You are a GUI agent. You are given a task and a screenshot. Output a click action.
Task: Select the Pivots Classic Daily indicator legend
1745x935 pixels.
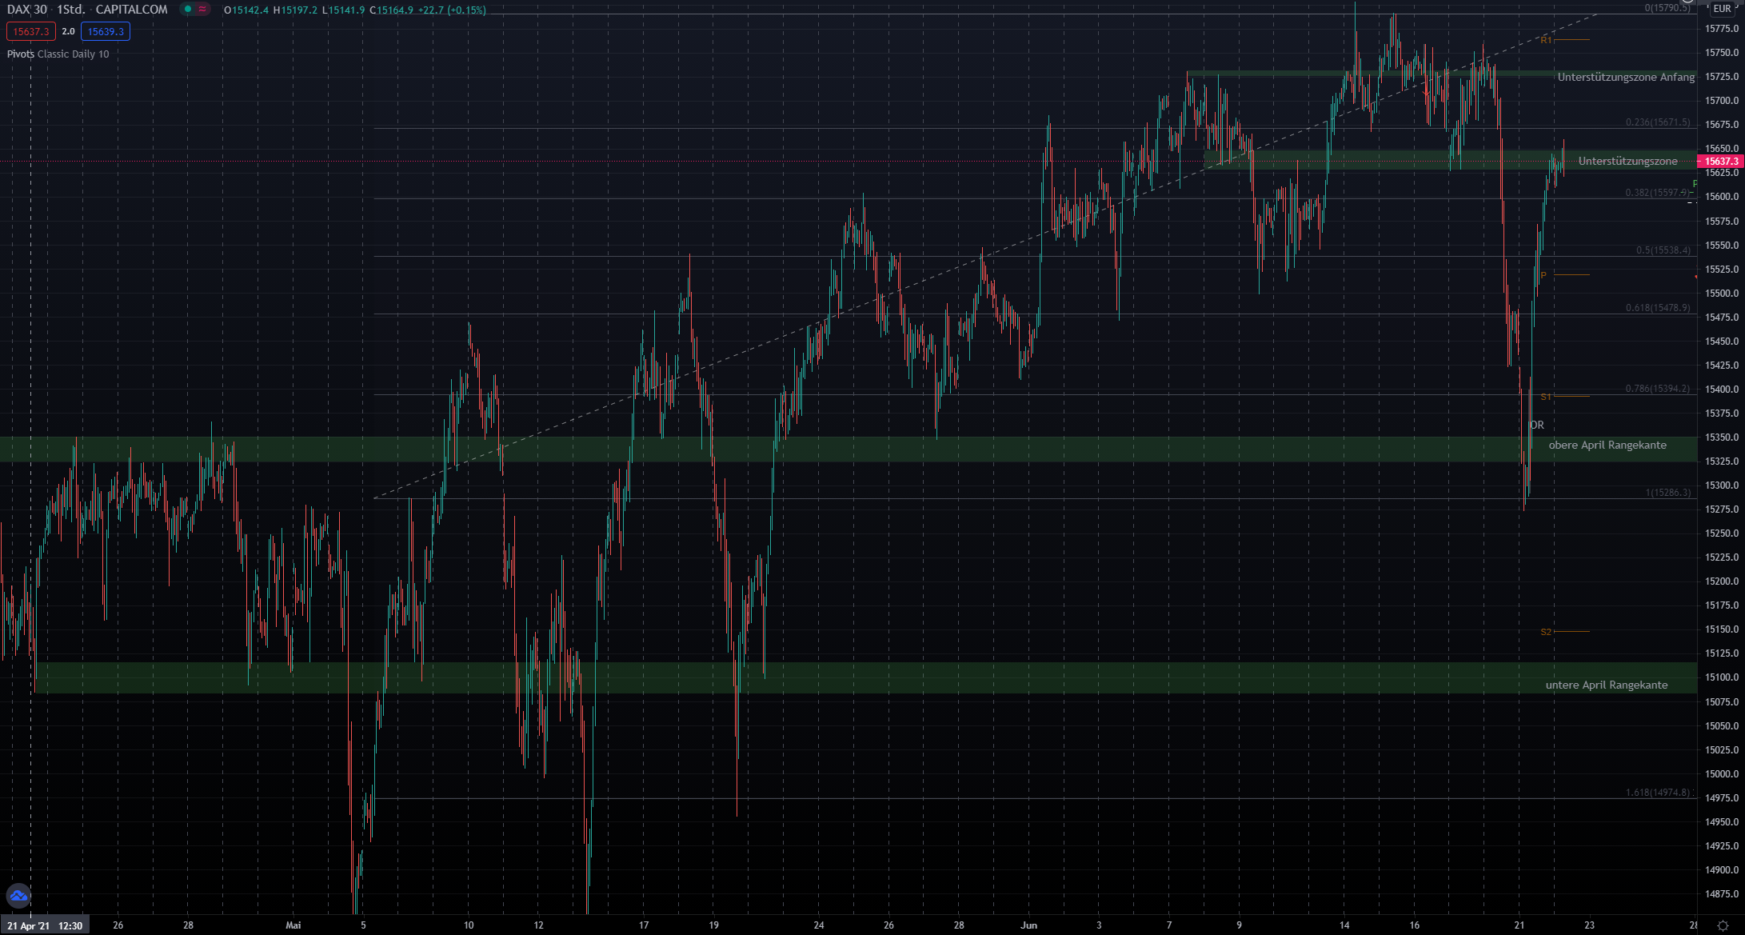[58, 54]
